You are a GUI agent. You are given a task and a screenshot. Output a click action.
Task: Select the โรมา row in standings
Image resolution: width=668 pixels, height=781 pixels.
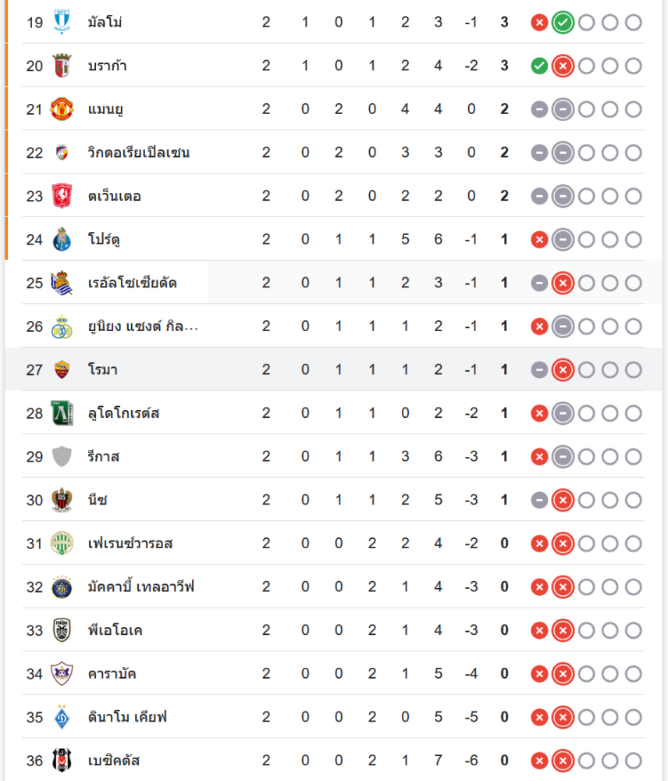pos(312,369)
